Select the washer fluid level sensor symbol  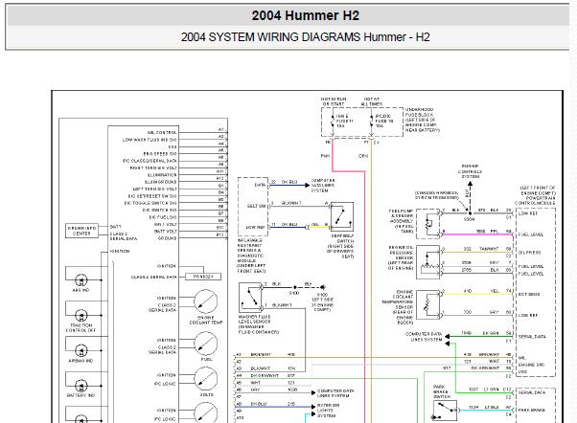pos(250,298)
